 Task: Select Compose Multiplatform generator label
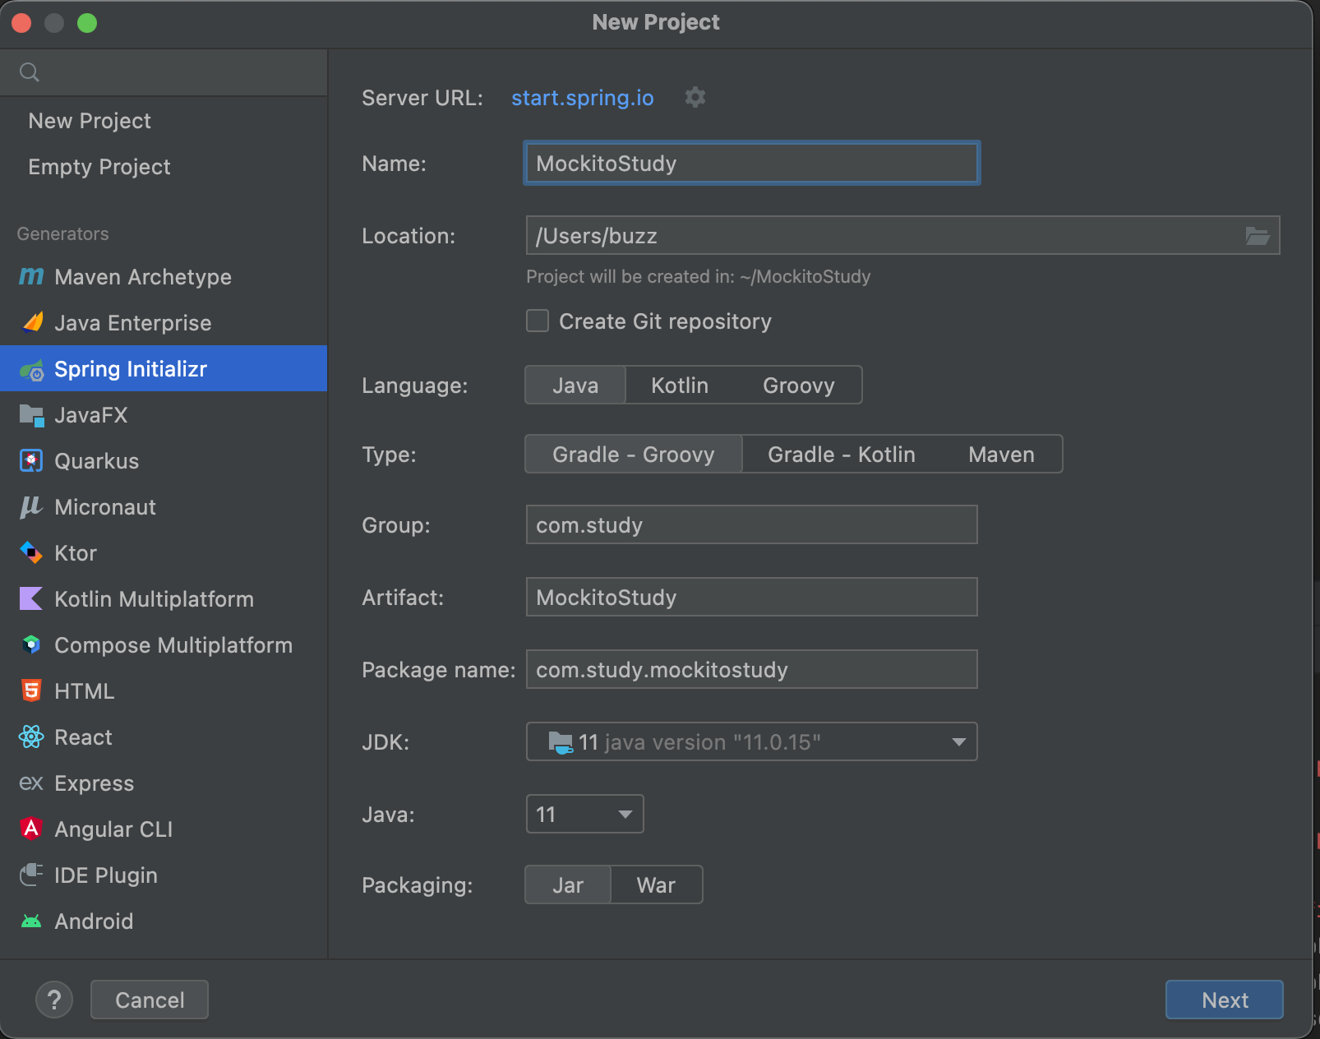coord(173,645)
